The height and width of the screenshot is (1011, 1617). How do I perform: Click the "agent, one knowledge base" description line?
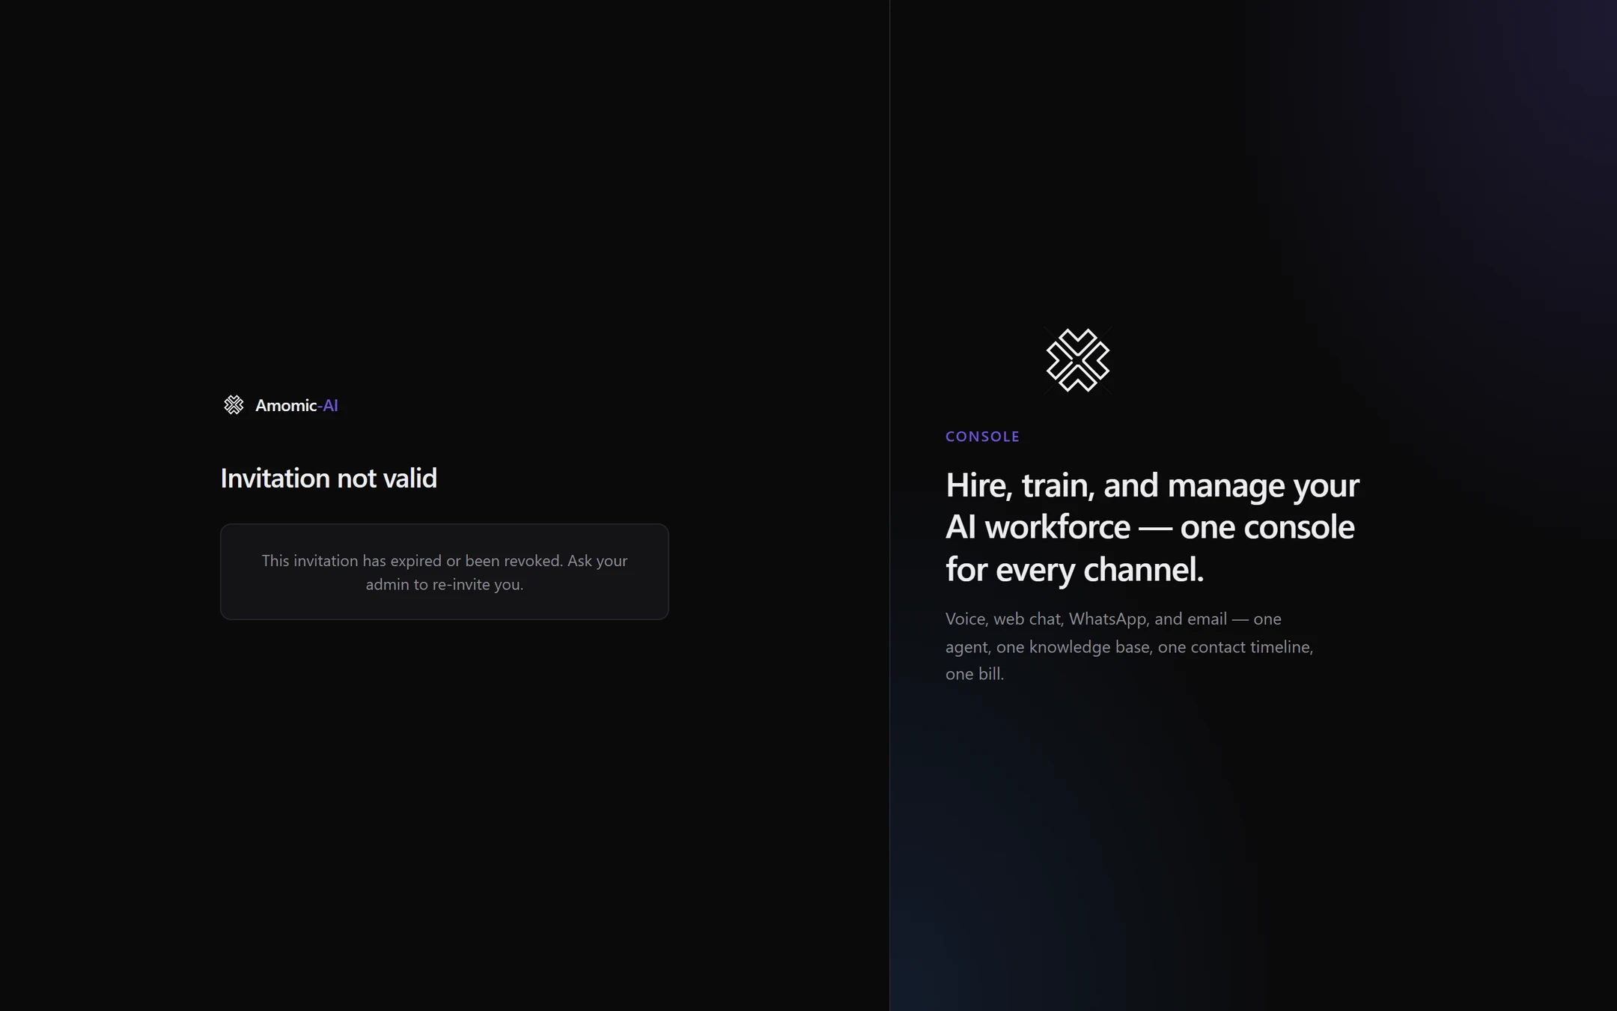coord(1047,647)
